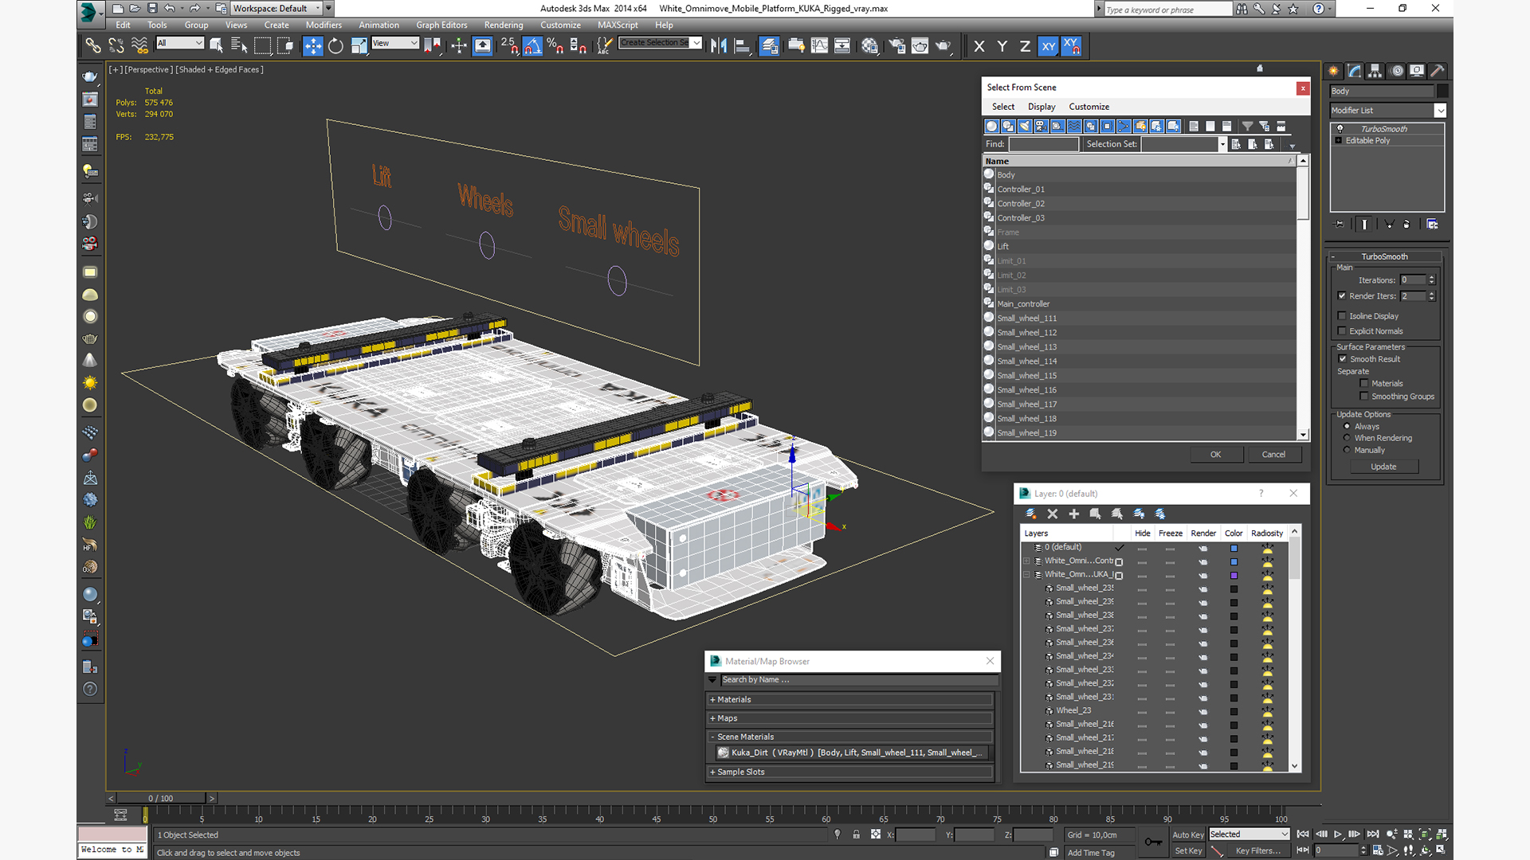
Task: Click the Body object color swatch
Action: pyautogui.click(x=1442, y=92)
